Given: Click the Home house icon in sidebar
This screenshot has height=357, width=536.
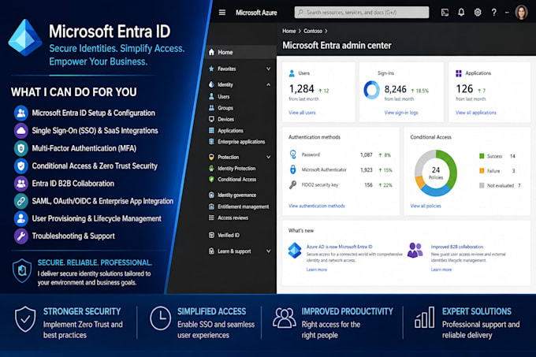Looking at the screenshot, I should [x=211, y=52].
